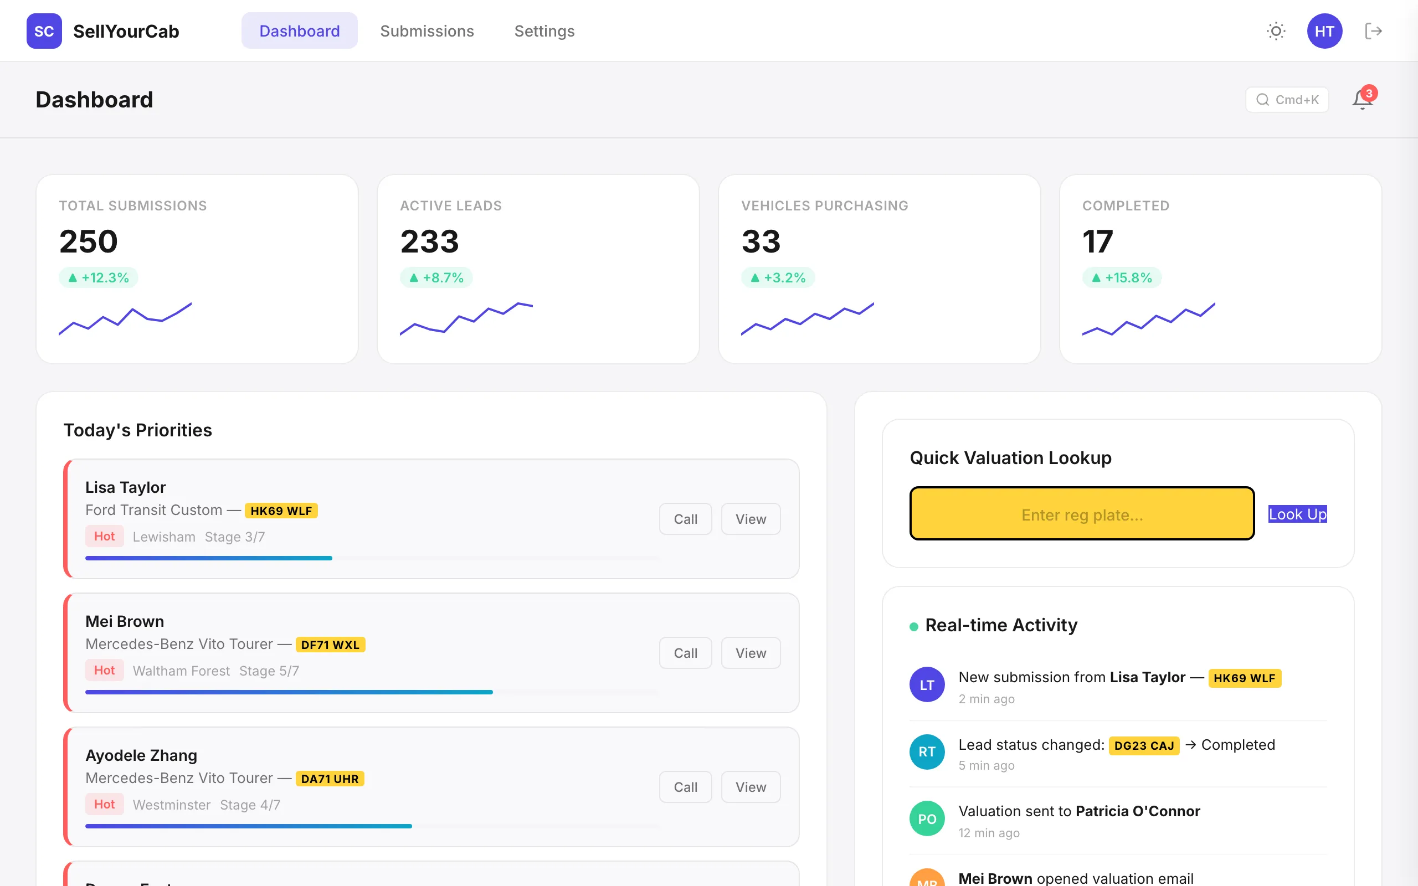Image resolution: width=1418 pixels, height=886 pixels.
Task: Call Lisa Taylor
Action: pyautogui.click(x=685, y=519)
